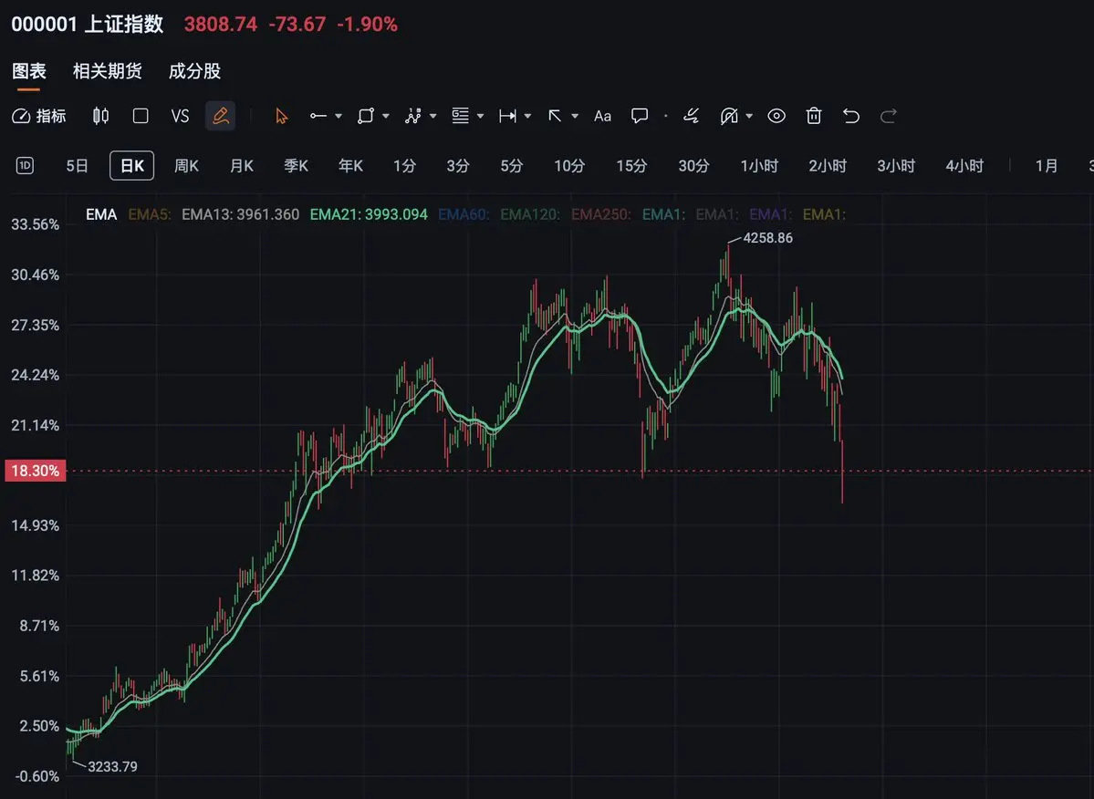Switch to the 相关期货 tab
This screenshot has width=1094, height=799.
108,71
